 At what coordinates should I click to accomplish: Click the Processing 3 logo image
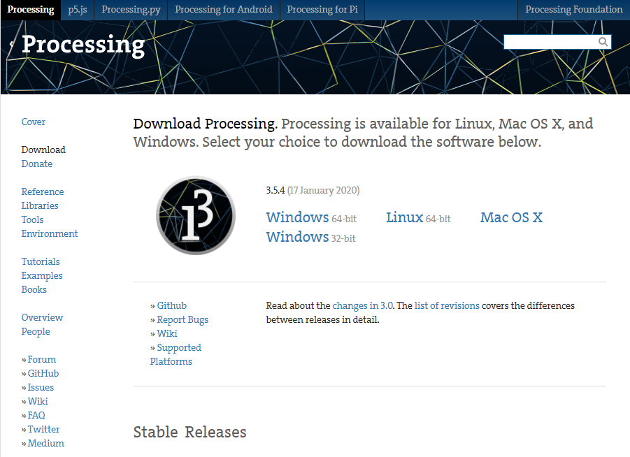point(196,215)
